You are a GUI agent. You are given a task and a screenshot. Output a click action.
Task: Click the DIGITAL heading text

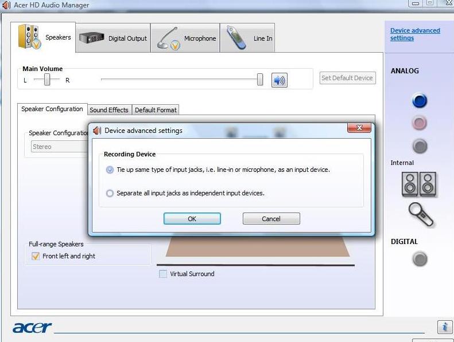pyautogui.click(x=404, y=242)
